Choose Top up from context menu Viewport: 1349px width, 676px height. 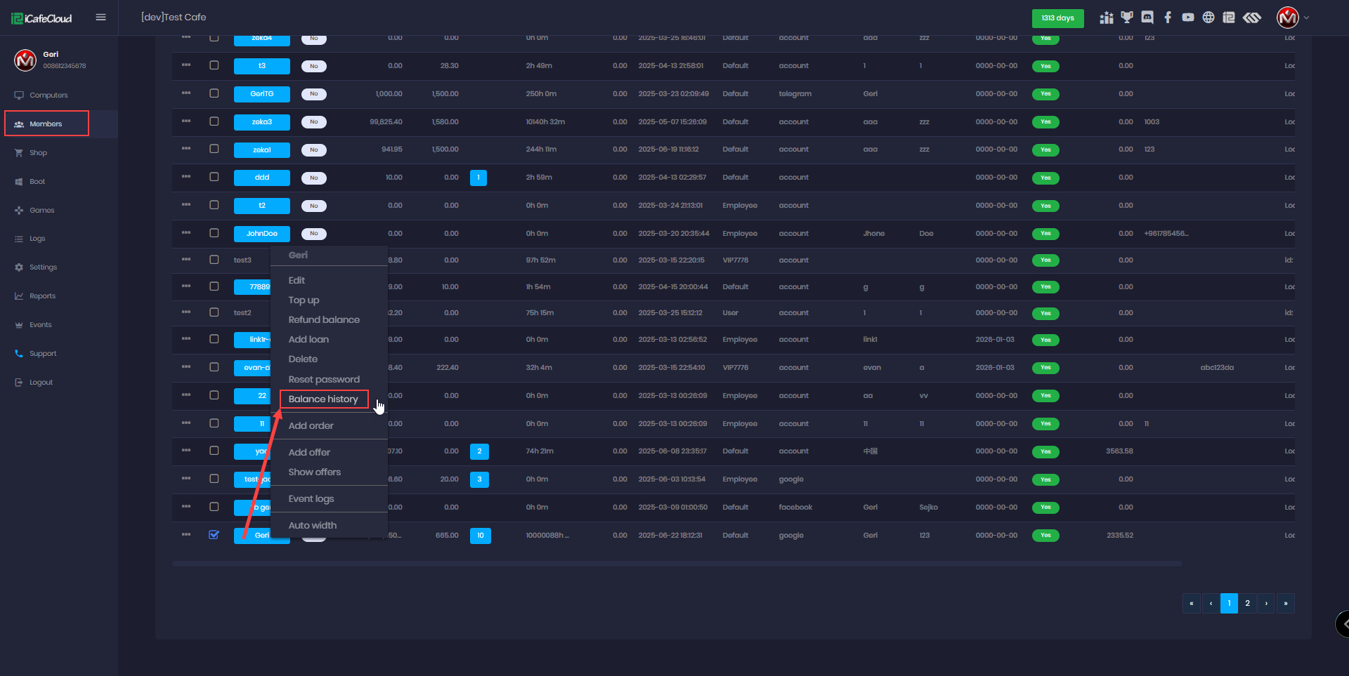[304, 300]
